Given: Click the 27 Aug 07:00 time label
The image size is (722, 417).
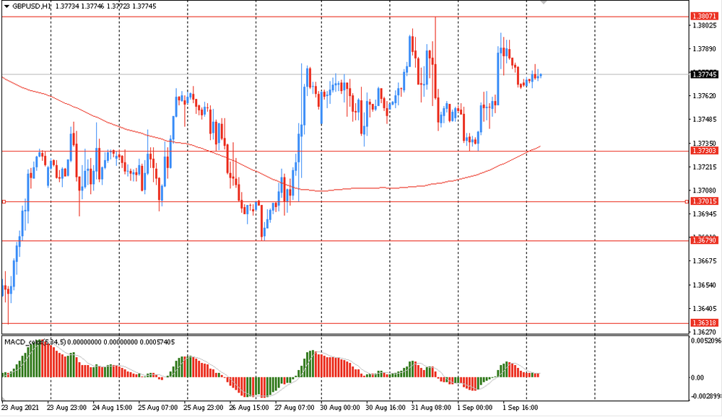Looking at the screenshot, I should tap(295, 408).
